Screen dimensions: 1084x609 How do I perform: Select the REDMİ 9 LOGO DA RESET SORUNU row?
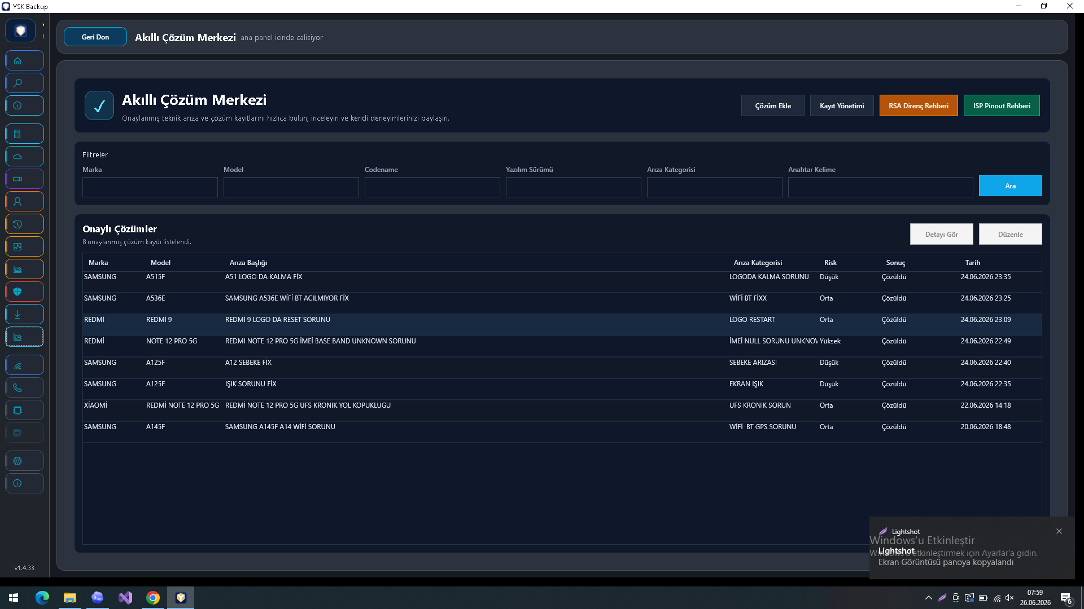[x=562, y=325]
